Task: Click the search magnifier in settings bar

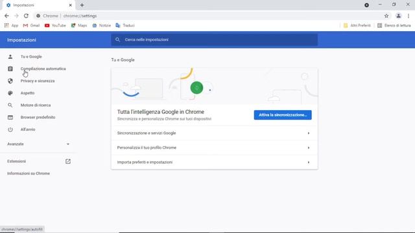Action: pyautogui.click(x=117, y=39)
